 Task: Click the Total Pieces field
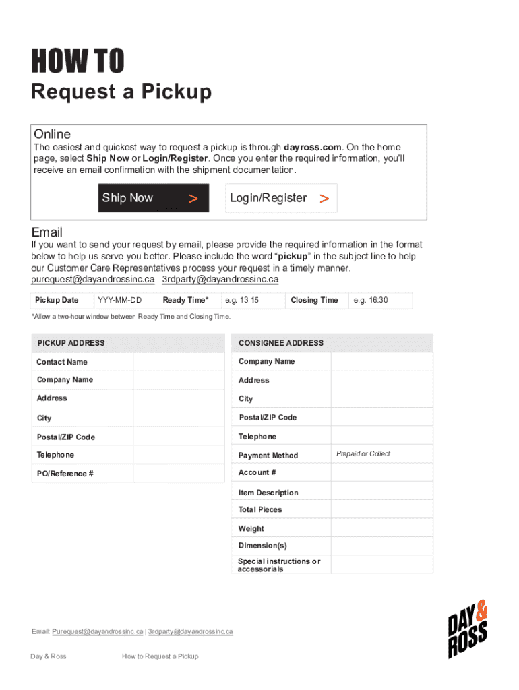(x=381, y=510)
